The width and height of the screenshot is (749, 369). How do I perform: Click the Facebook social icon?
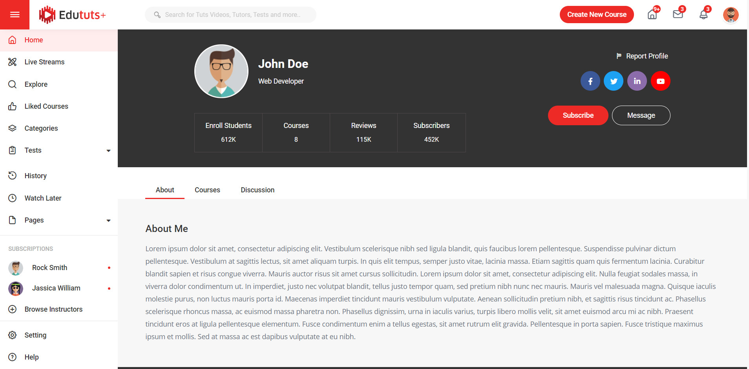click(x=590, y=81)
